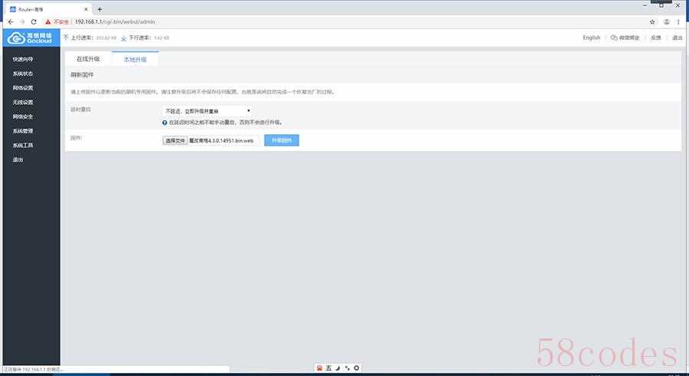The height and width of the screenshot is (376, 689).
Task: Bookmark this page with the star icon
Action: click(x=652, y=21)
